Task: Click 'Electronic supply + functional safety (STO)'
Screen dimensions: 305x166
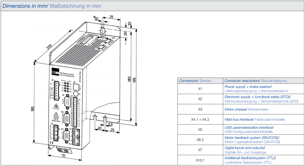Action: (257, 97)
